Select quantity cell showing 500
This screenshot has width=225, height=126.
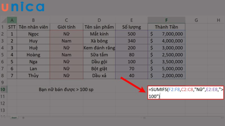tap(132, 34)
